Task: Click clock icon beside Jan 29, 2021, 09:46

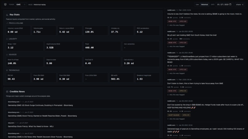Action: coord(178,53)
